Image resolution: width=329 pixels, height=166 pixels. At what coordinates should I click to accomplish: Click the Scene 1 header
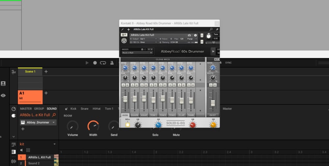point(30,71)
